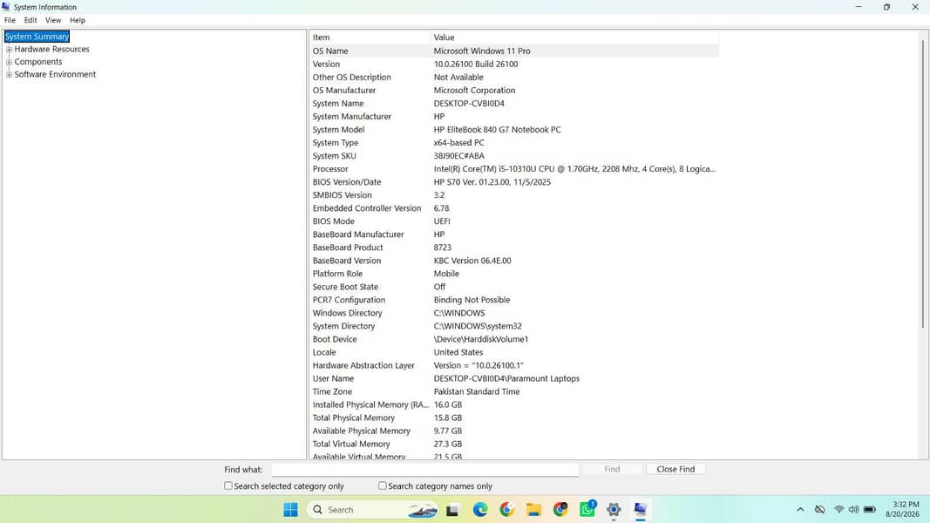The image size is (930, 523).
Task: Click the Item column header
Action: pos(370,37)
